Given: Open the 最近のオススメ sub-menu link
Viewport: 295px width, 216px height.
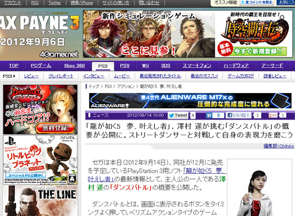Looking at the screenshot, I should coord(204,76).
